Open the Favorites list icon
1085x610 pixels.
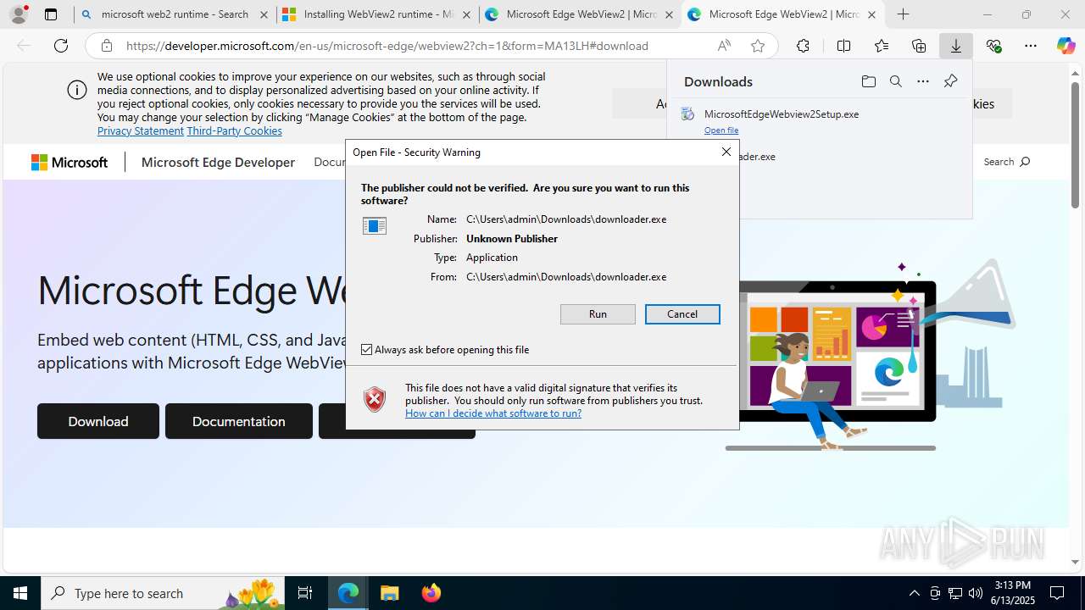(882, 46)
